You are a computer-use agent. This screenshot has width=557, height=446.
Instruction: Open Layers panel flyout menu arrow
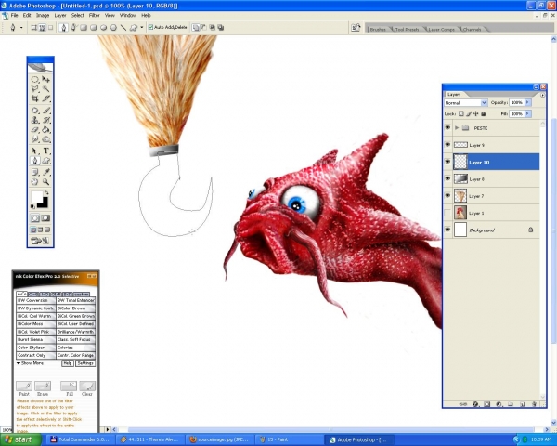coord(542,95)
